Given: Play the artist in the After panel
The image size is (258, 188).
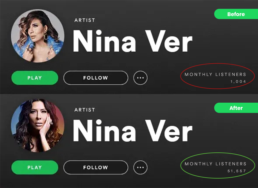Looking at the screenshot, I should click(x=35, y=168).
